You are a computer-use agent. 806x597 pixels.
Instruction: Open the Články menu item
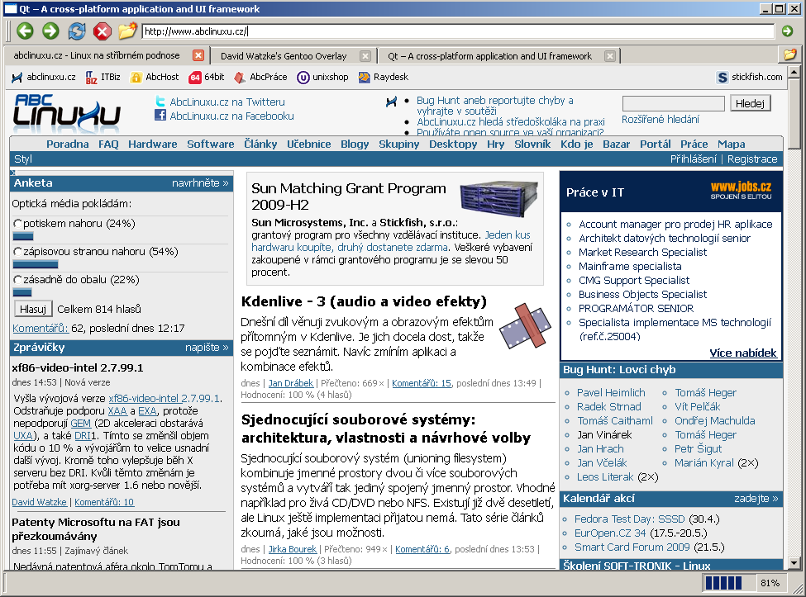pos(260,145)
